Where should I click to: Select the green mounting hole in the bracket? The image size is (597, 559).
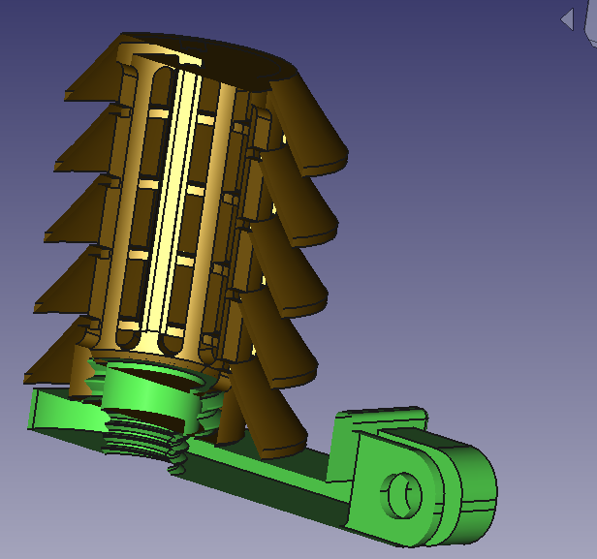(401, 495)
